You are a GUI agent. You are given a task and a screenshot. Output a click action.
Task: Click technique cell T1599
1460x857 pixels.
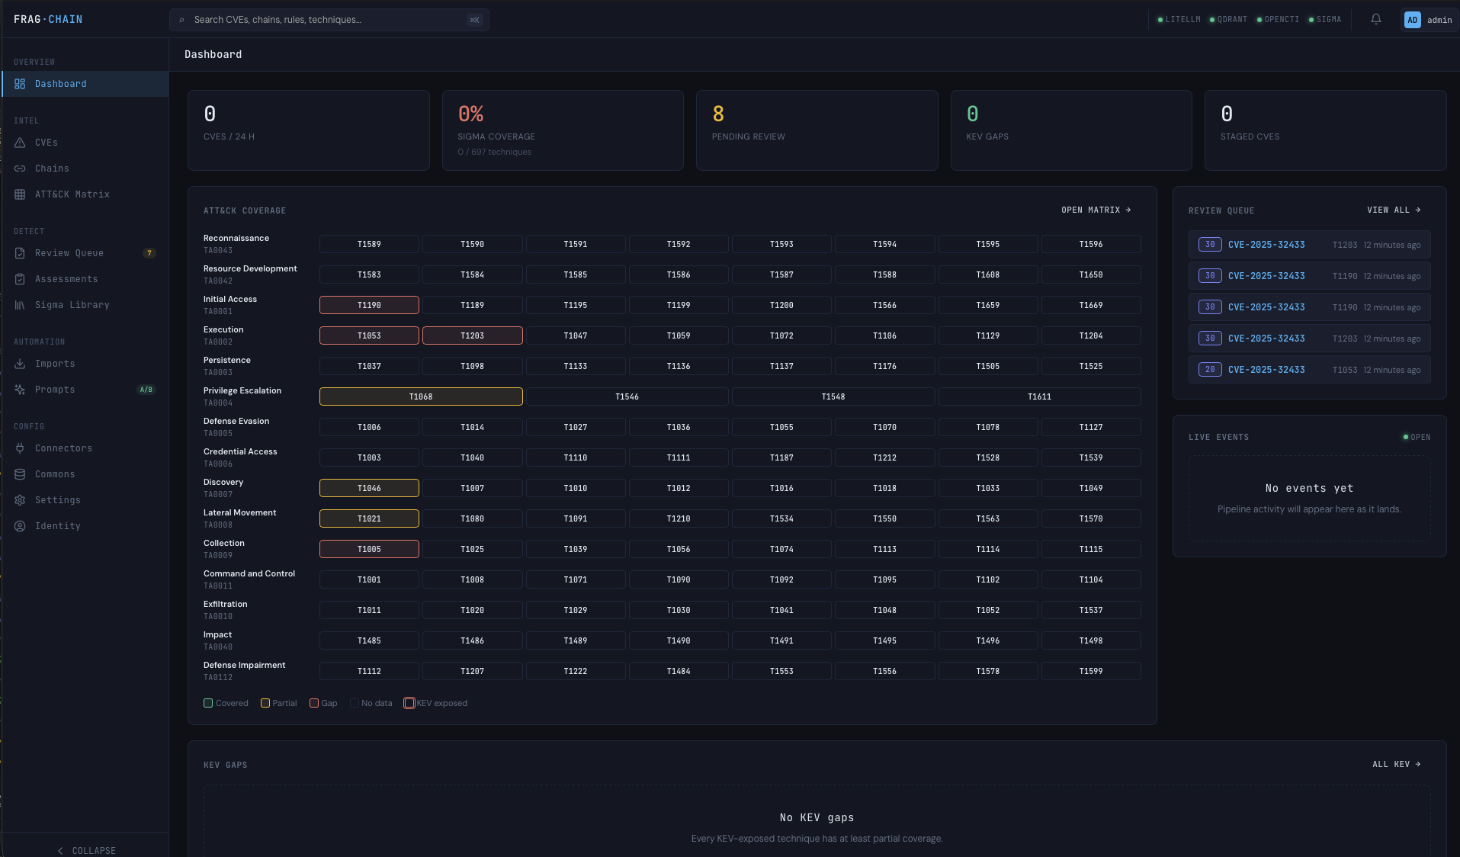(x=1091, y=671)
